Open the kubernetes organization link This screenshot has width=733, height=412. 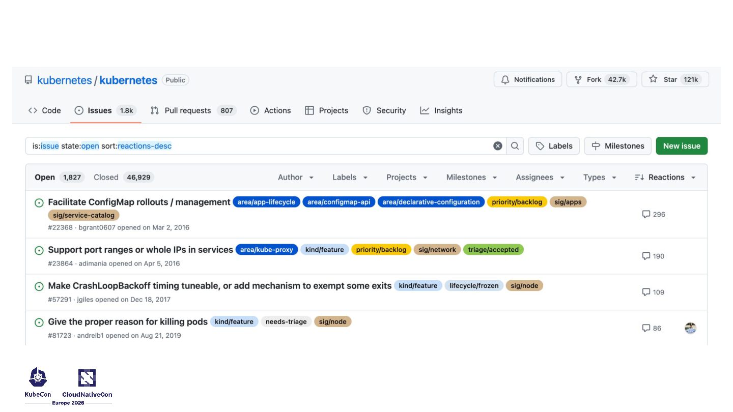pos(65,80)
